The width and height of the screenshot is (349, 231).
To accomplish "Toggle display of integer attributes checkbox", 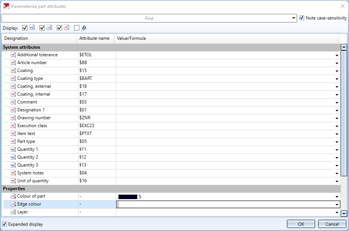I will tap(42, 28).
